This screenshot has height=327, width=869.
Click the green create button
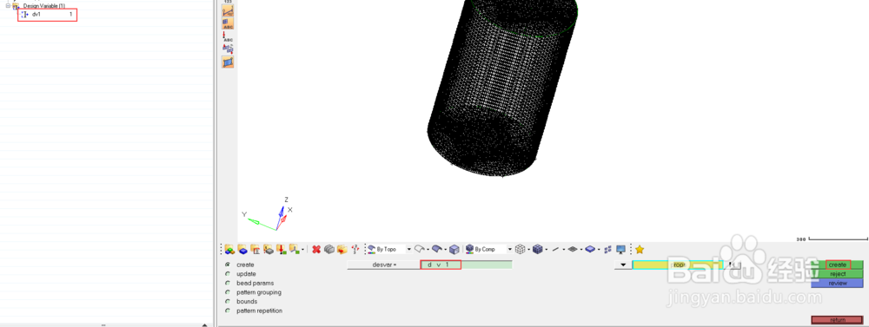pos(838,265)
